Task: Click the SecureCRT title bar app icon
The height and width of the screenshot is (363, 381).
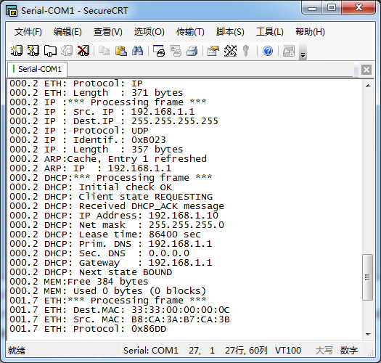Action: [x=12, y=11]
